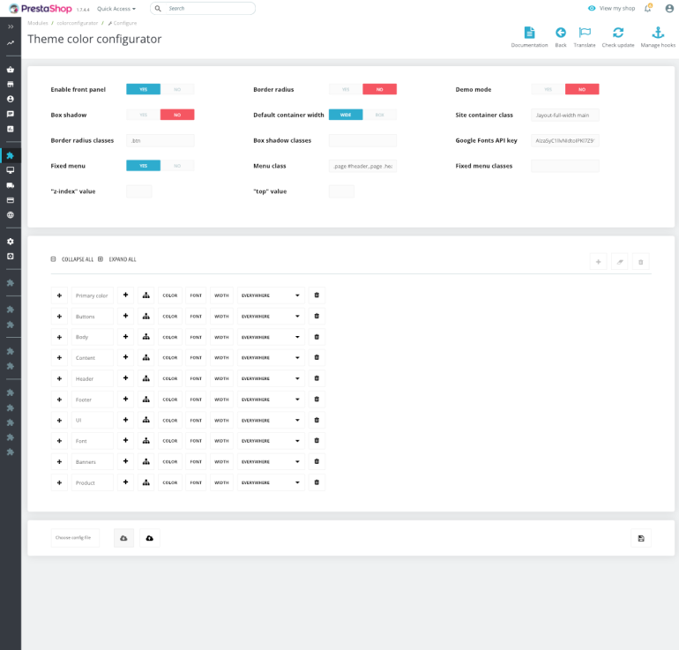Open the Quick Access dropdown
Screen dimensions: 679x650
pos(116,9)
